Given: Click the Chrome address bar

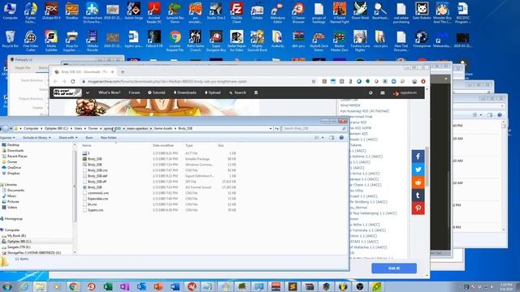Looking at the screenshot, I should 196,81.
